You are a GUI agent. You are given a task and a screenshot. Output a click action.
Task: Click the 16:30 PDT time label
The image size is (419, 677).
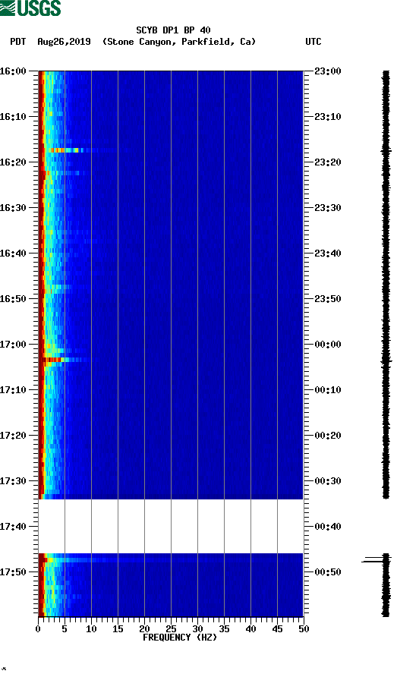click(x=13, y=208)
